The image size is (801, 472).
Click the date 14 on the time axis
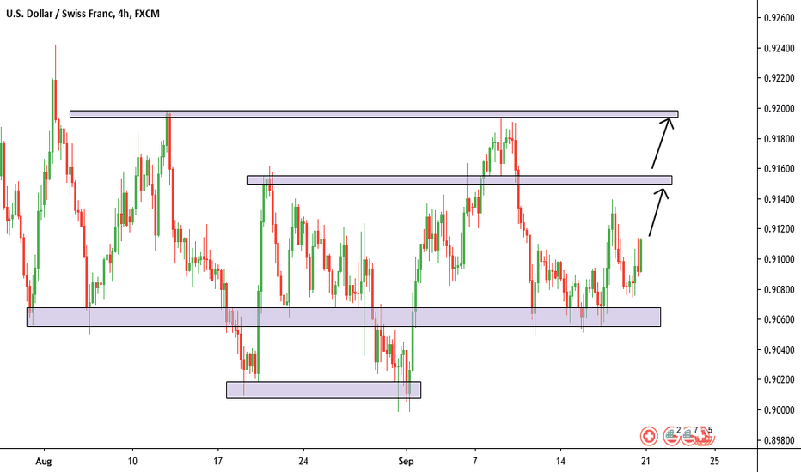[561, 462]
